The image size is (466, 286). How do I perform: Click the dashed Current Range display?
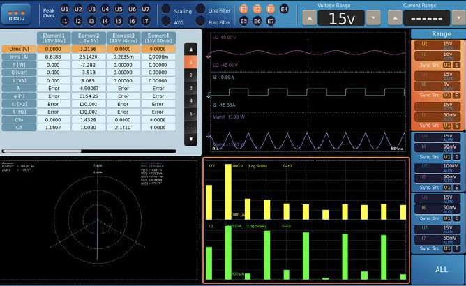426,18
